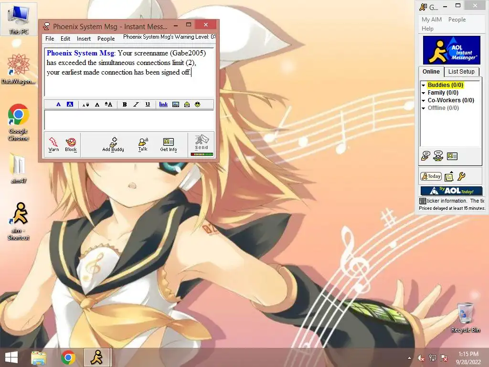This screenshot has height=367, width=489.
Task: Open the smiley emoticon picker
Action: tap(197, 105)
